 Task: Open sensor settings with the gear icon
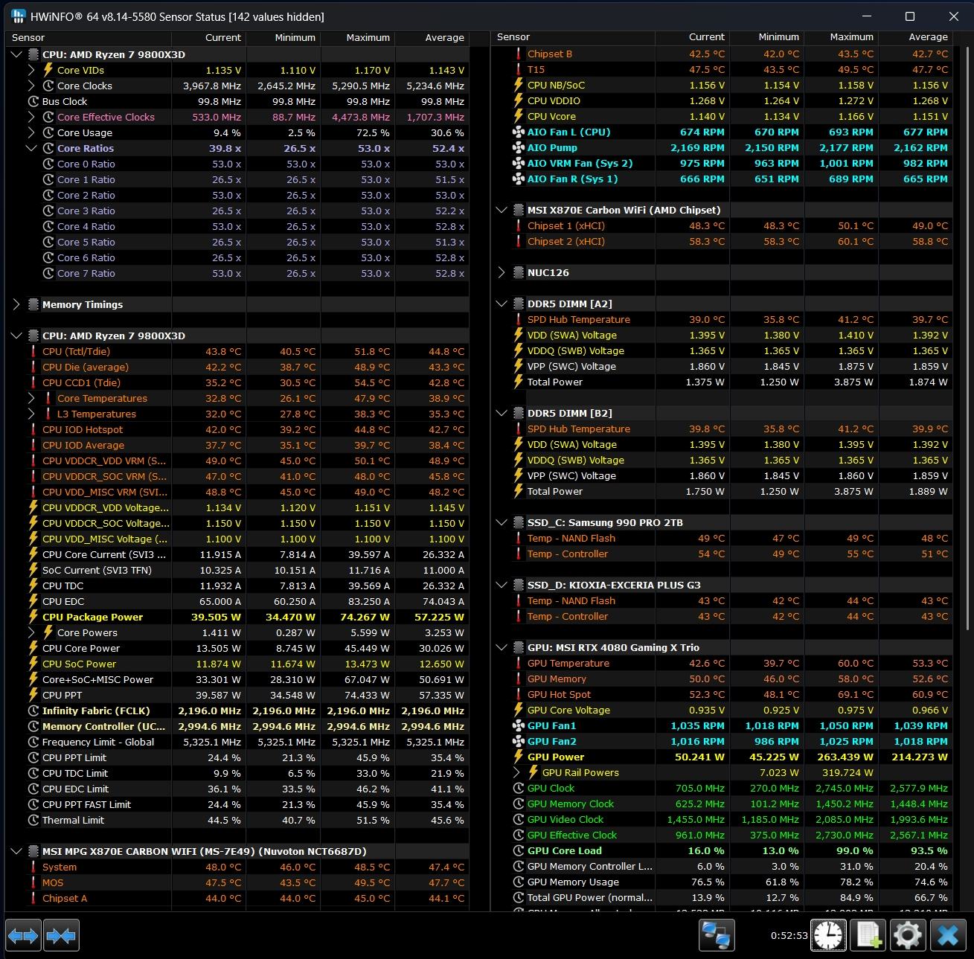(x=908, y=935)
